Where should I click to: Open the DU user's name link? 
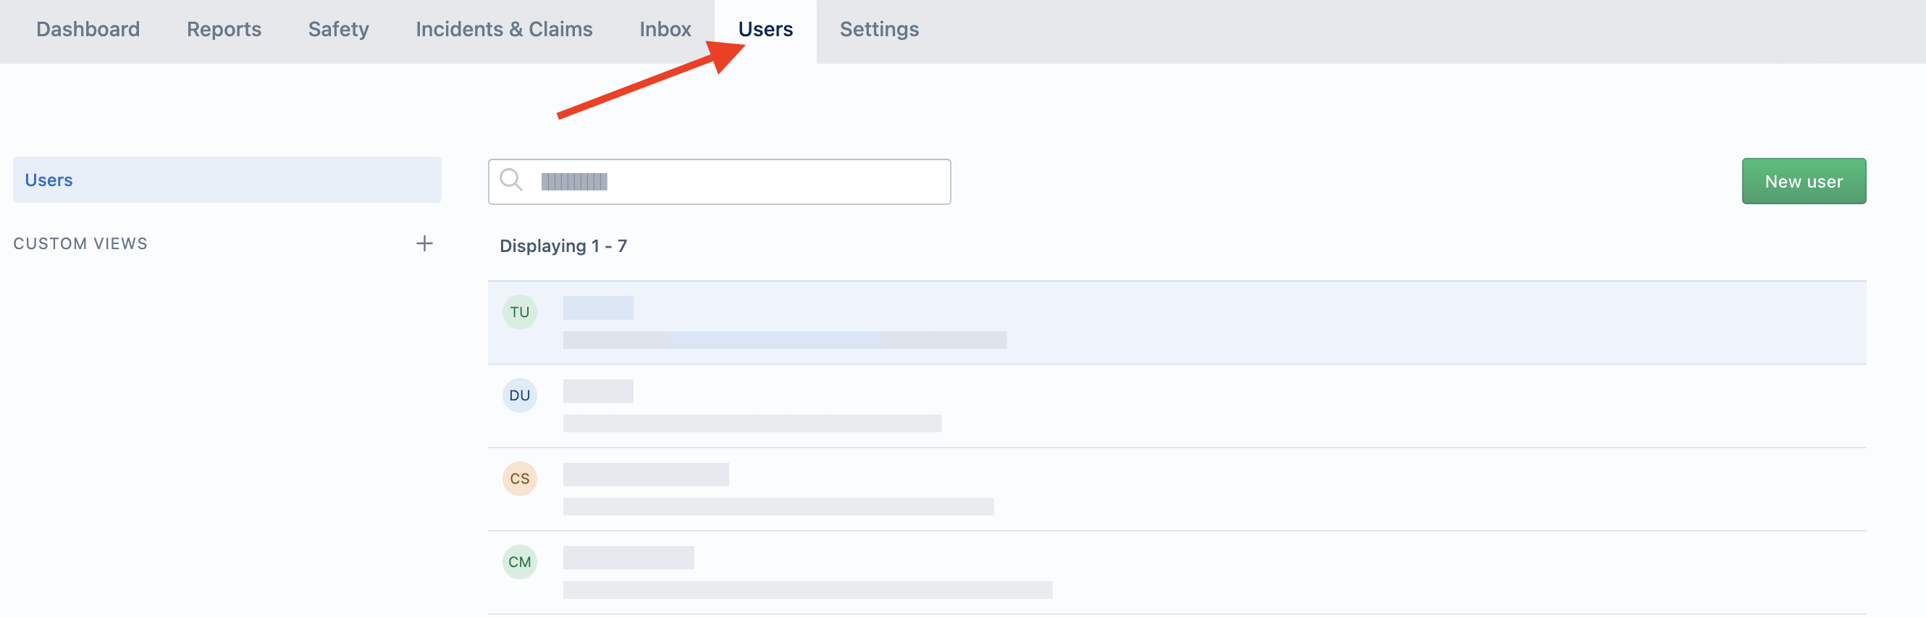pyautogui.click(x=597, y=390)
